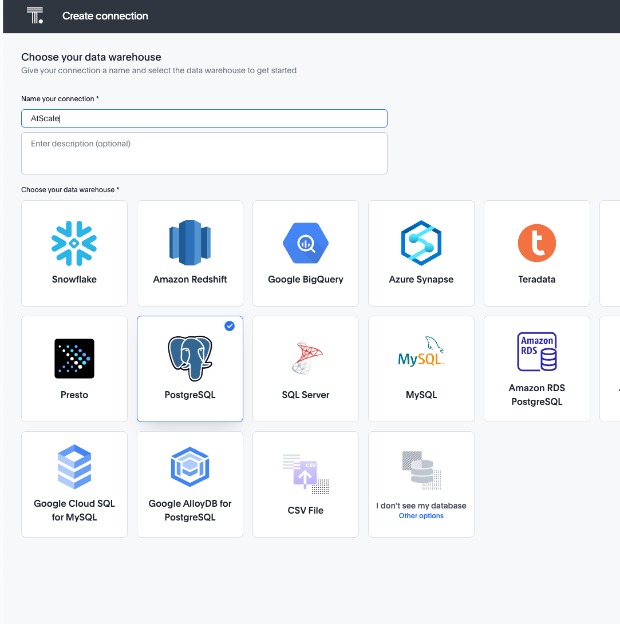Click the PostgreSQL card label
The height and width of the screenshot is (624, 620).
pos(190,395)
